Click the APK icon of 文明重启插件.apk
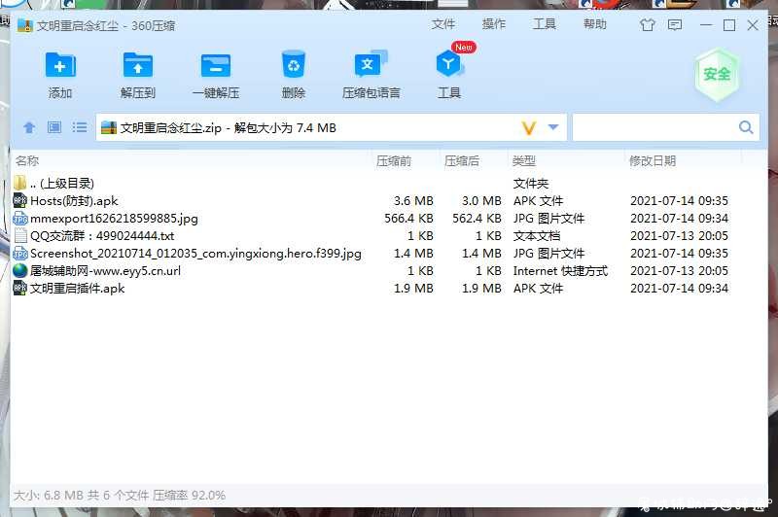Viewport: 778px width, 517px height. (19, 288)
